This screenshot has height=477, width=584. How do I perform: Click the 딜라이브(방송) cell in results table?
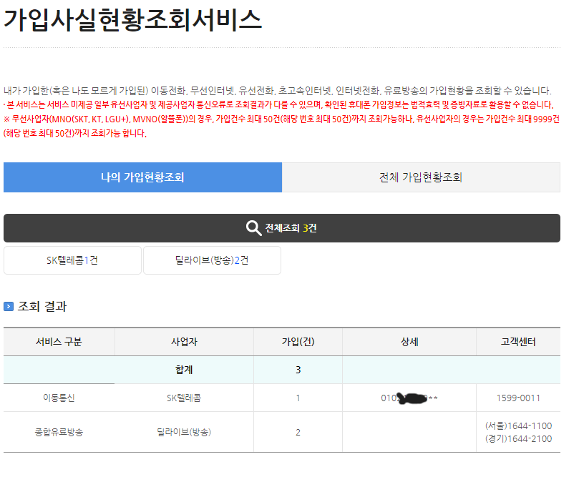click(182, 432)
